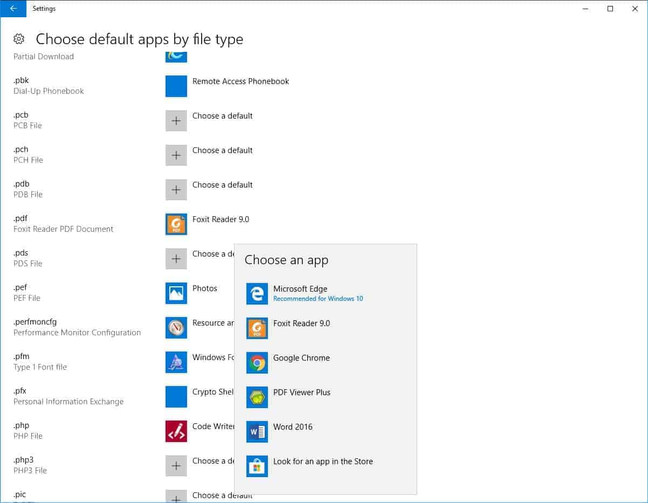Click the Microsoft Edge icon in popup
Viewport: 648px width, 503px height.
coord(257,294)
